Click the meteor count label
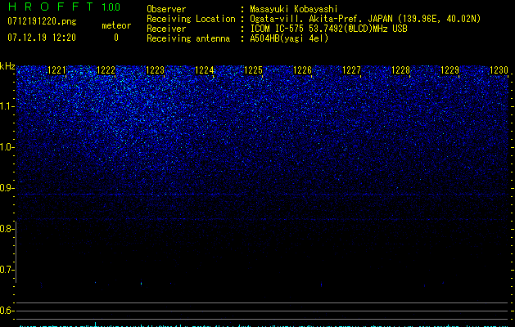Screen dimensions: 515x327 (x=116, y=25)
